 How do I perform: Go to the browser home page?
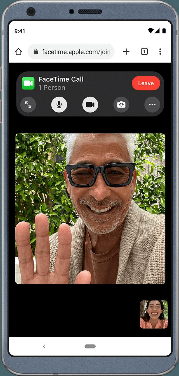(18, 52)
